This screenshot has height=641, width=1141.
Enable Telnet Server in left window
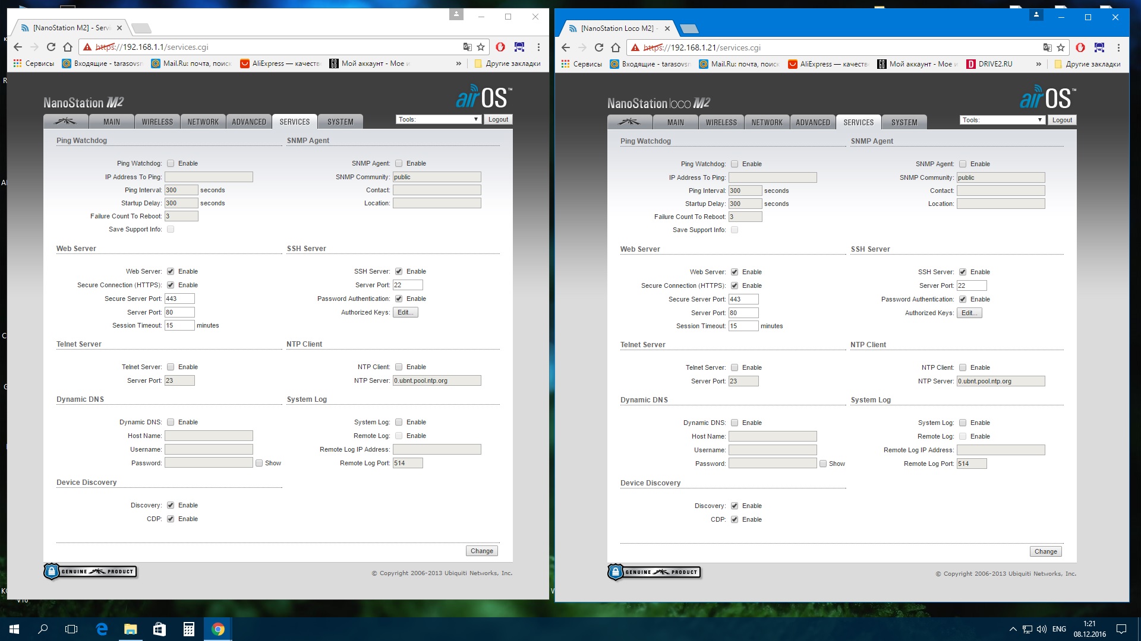click(x=171, y=367)
